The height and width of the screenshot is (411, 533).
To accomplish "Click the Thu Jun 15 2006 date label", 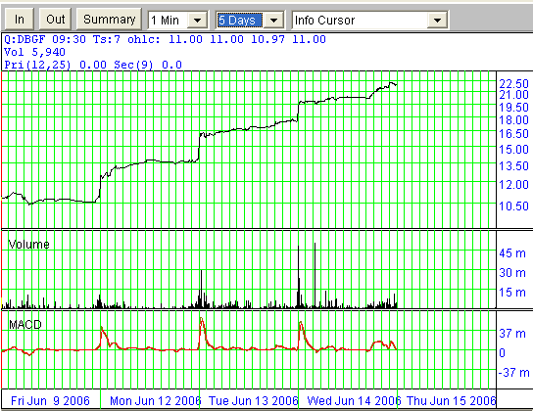I will coord(451,401).
